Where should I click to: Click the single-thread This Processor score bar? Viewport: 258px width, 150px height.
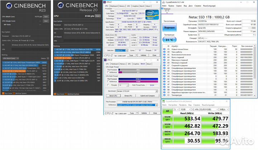tap(138, 70)
